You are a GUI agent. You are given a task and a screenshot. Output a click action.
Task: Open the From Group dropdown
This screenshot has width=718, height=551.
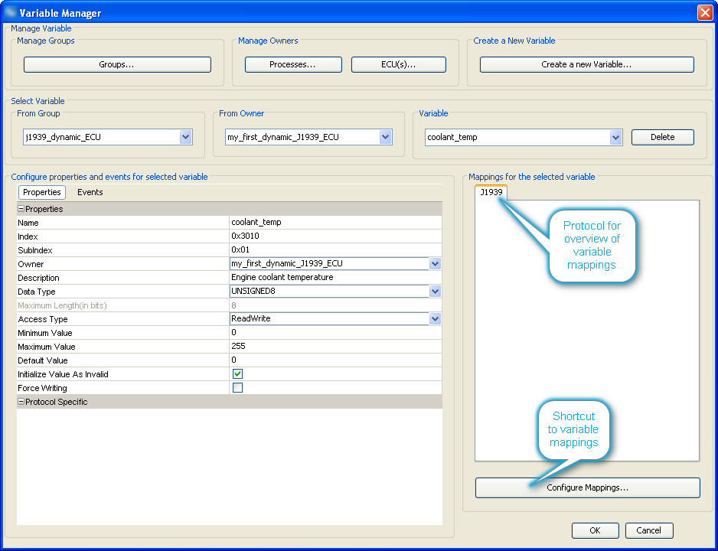(x=185, y=137)
